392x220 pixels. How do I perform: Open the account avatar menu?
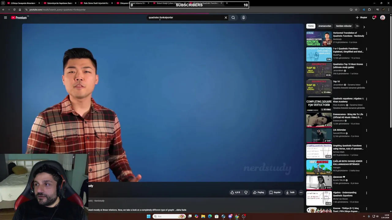383,18
